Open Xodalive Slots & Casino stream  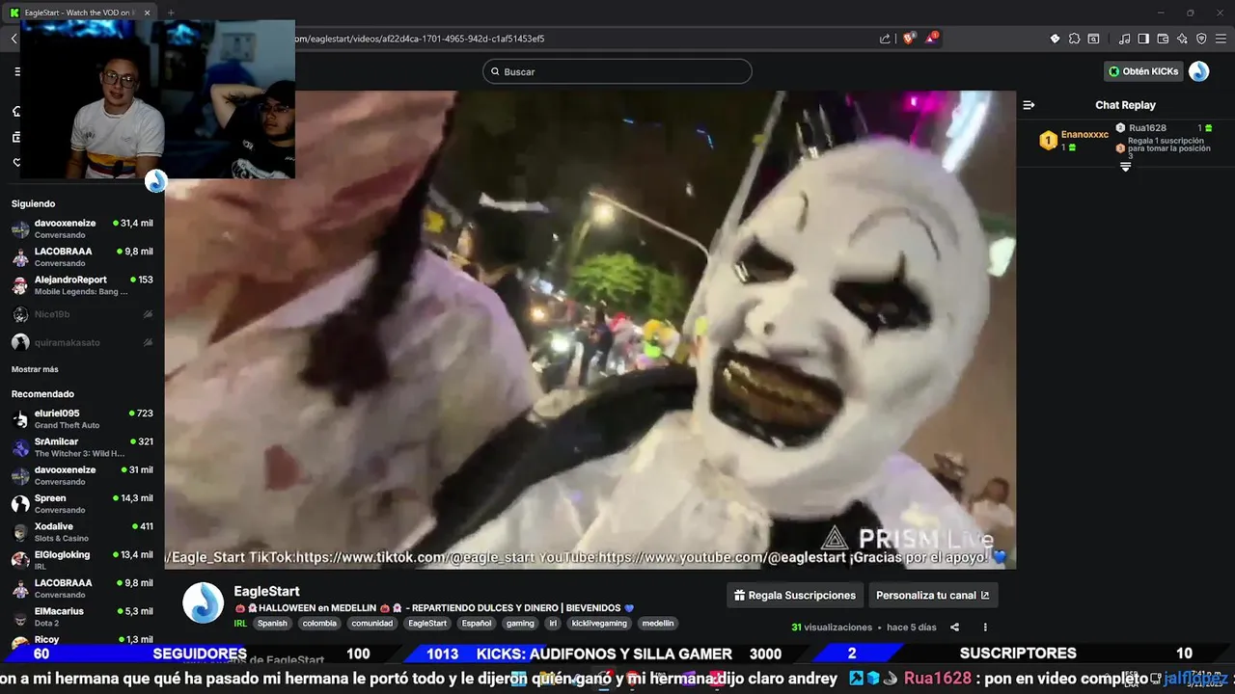pos(82,532)
